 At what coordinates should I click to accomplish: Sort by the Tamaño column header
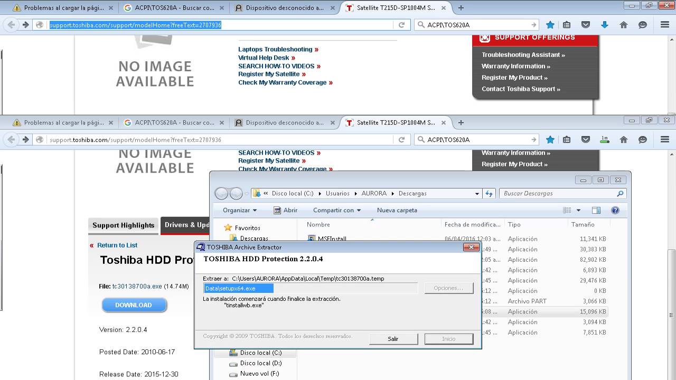583,224
